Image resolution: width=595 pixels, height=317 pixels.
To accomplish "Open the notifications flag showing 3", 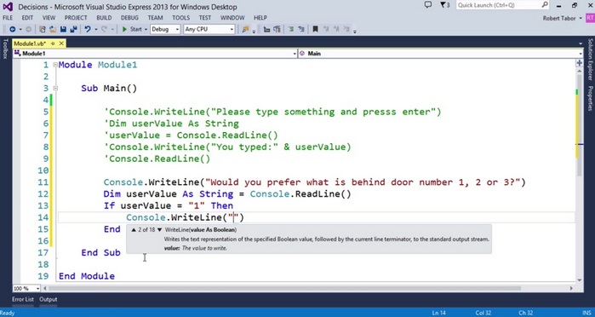I will (444, 5).
